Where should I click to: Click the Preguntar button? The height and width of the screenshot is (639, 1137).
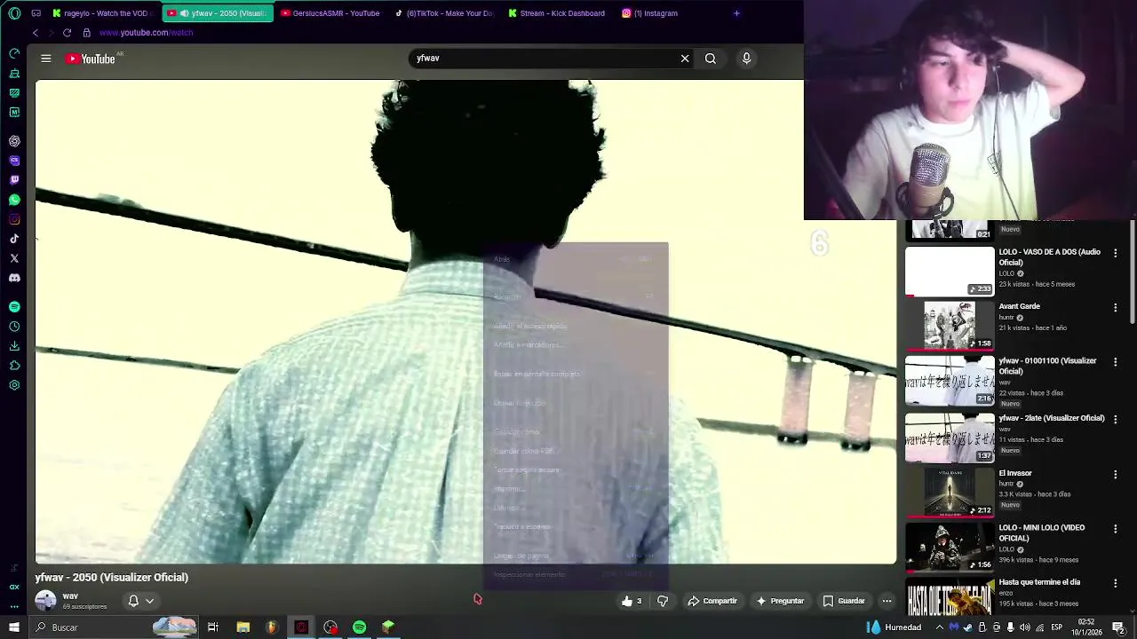pyautogui.click(x=780, y=601)
